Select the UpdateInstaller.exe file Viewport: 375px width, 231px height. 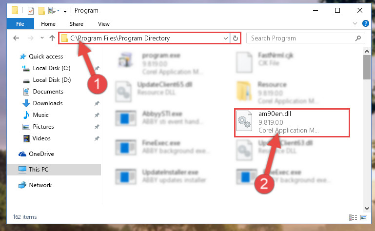pos(161,176)
